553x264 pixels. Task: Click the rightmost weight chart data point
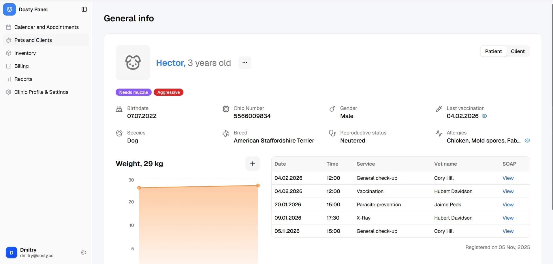coord(258,186)
